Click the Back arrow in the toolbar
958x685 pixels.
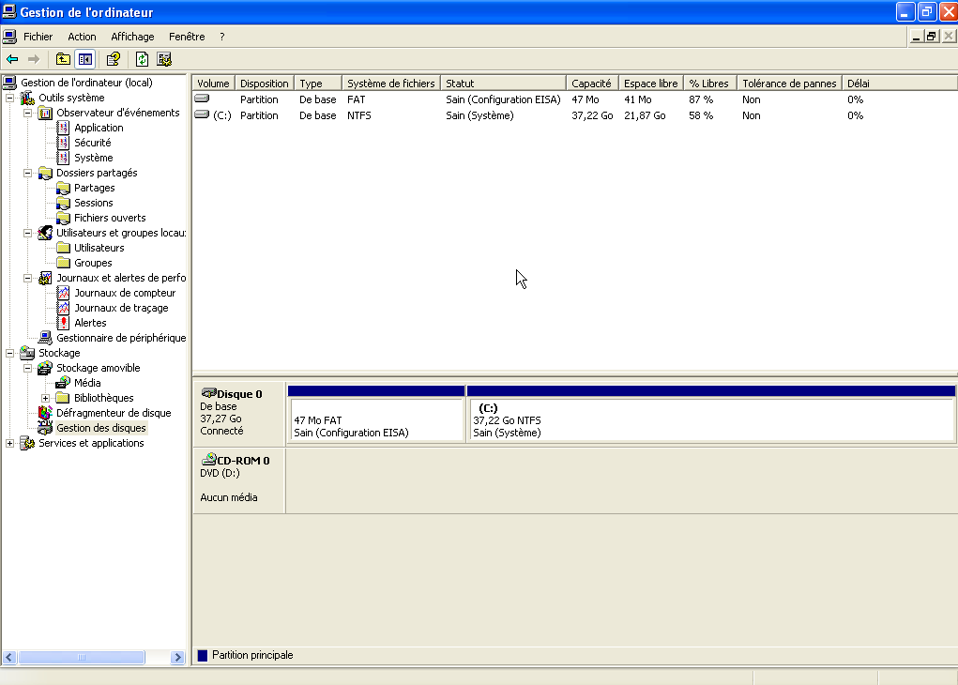click(12, 59)
